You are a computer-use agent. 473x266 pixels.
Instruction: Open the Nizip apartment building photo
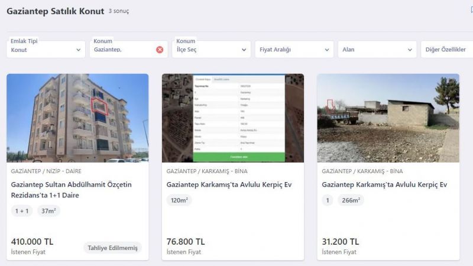click(x=77, y=118)
